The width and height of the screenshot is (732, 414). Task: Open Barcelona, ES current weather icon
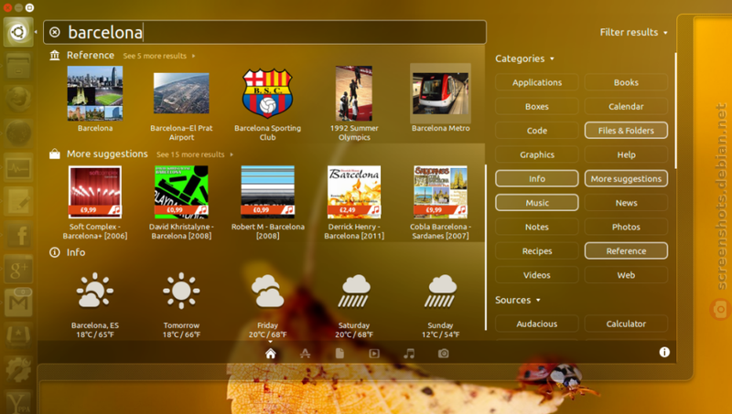pyautogui.click(x=95, y=290)
